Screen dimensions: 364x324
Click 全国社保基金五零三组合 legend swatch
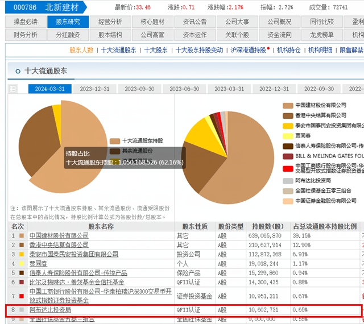[288, 191]
